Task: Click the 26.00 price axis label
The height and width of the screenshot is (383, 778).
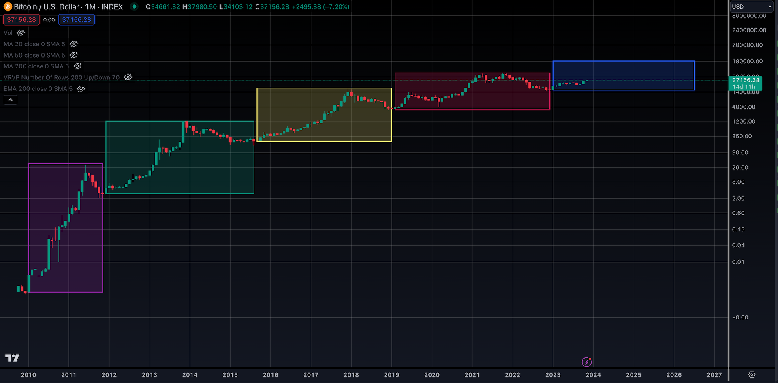Action: 740,167
